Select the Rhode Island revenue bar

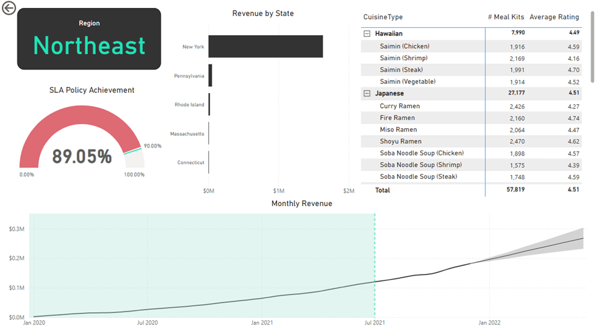click(x=209, y=104)
